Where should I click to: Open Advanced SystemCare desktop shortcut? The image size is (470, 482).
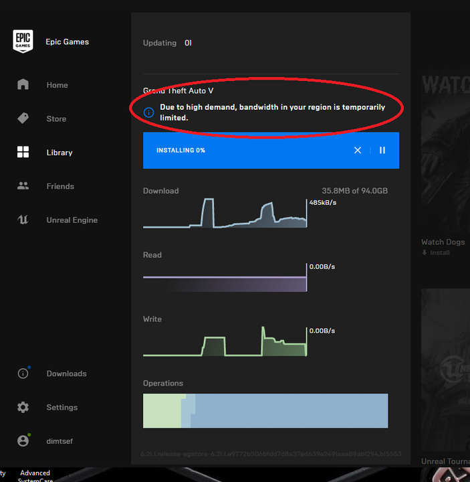(x=35, y=476)
